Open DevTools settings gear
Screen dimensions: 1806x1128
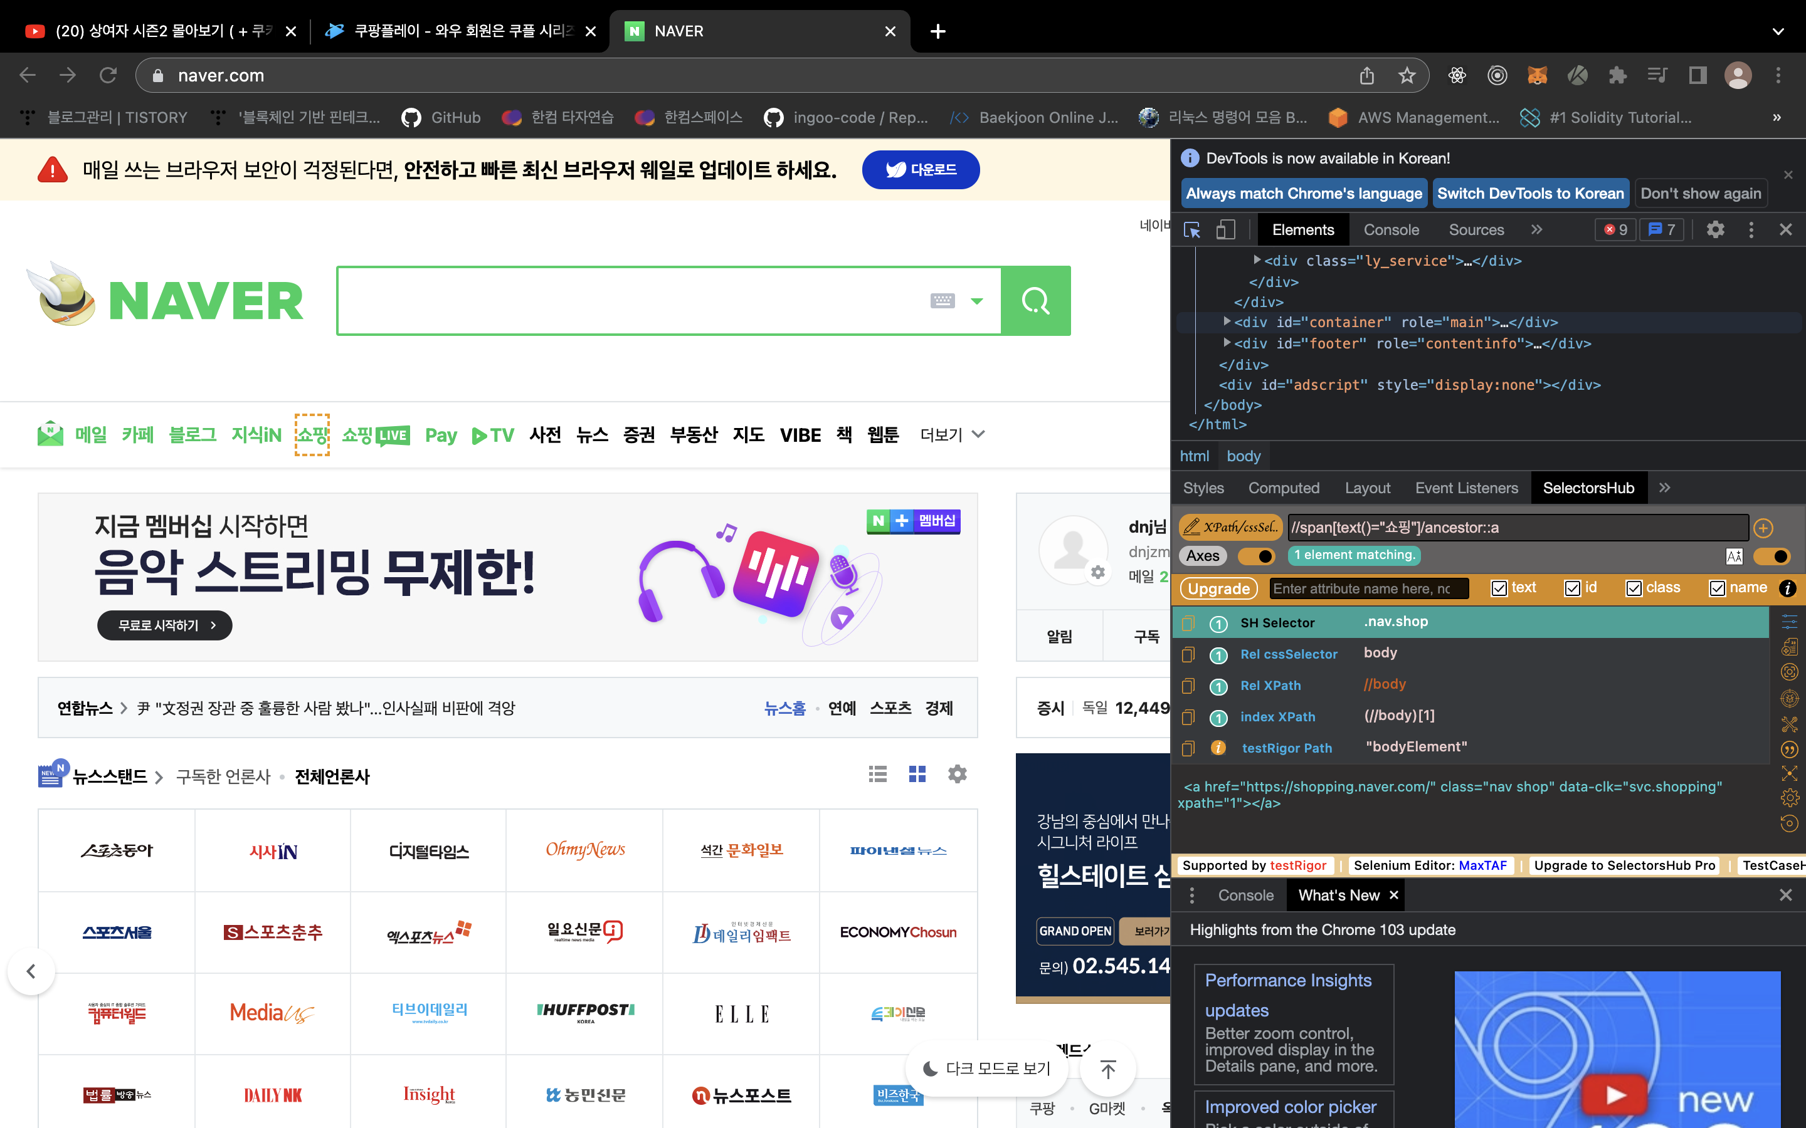click(x=1715, y=230)
